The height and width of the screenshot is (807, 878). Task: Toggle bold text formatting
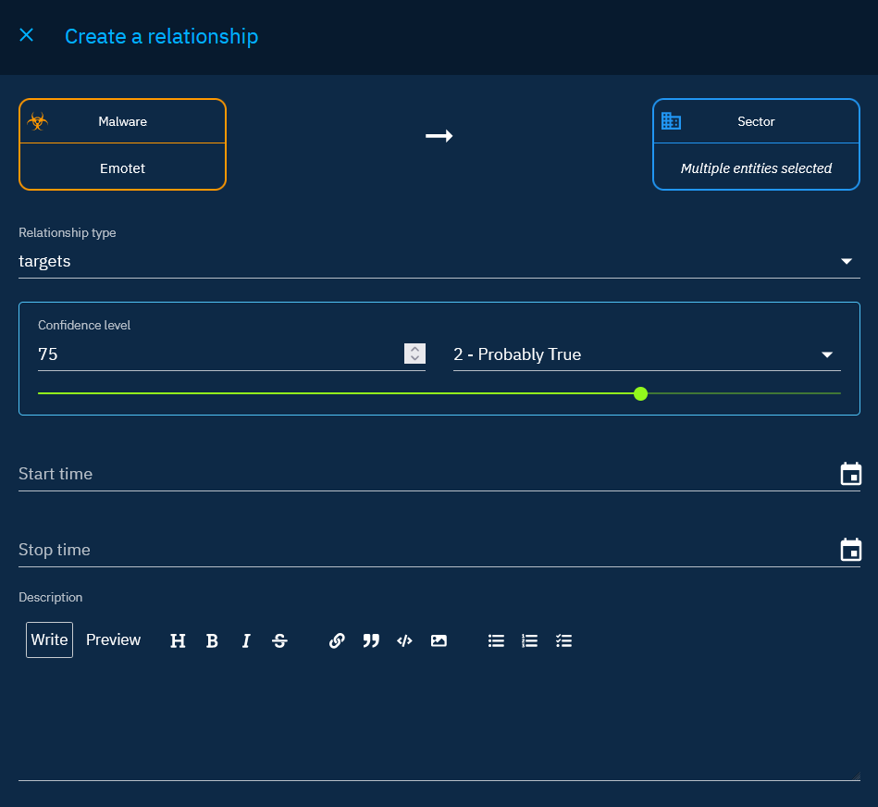point(212,640)
